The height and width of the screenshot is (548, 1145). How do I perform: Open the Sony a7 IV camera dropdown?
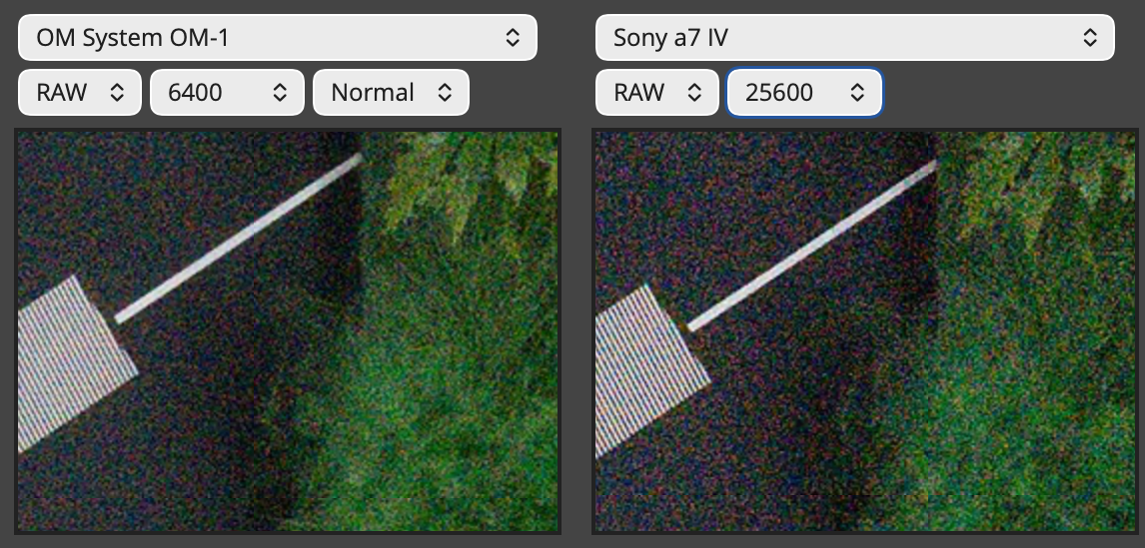pyautogui.click(x=855, y=37)
